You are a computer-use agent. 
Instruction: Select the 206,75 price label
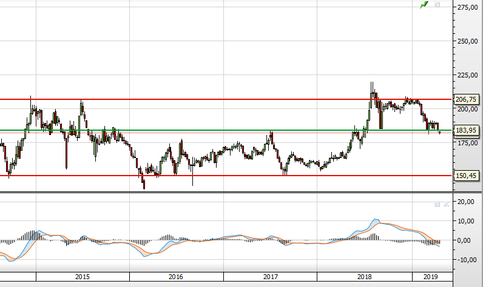point(467,99)
